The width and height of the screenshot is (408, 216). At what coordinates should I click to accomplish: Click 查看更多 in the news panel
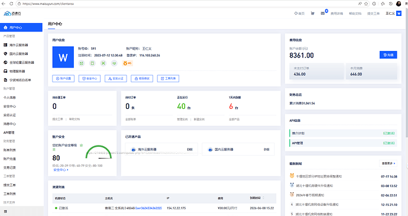pos(388,163)
